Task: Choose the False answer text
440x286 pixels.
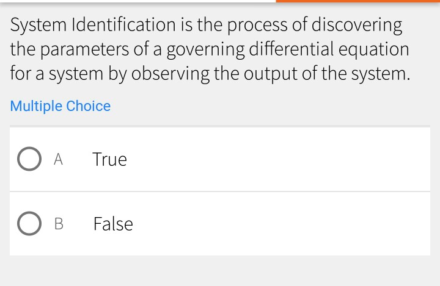Action: click(x=113, y=224)
